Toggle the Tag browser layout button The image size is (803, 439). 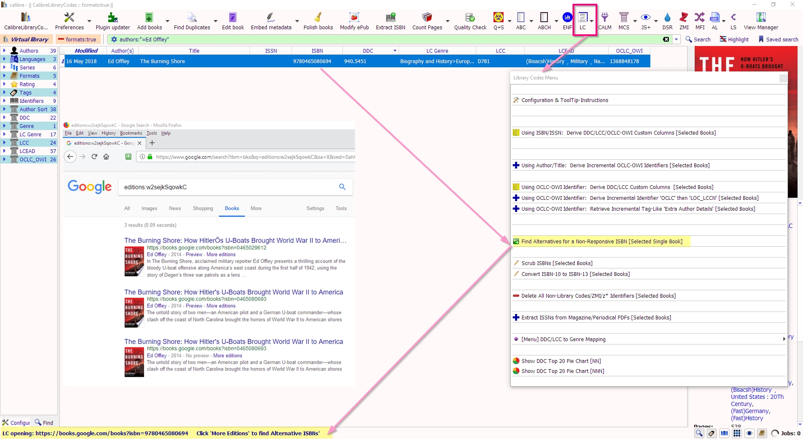(x=712, y=433)
